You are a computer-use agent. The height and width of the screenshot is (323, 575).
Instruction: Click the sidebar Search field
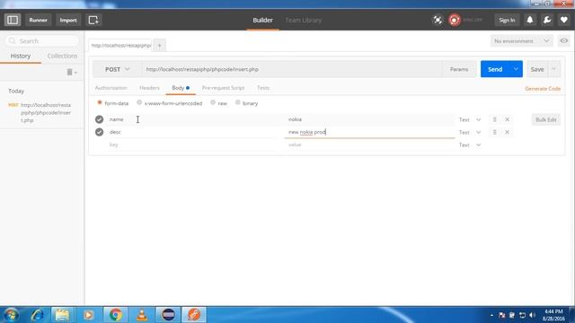coord(42,40)
